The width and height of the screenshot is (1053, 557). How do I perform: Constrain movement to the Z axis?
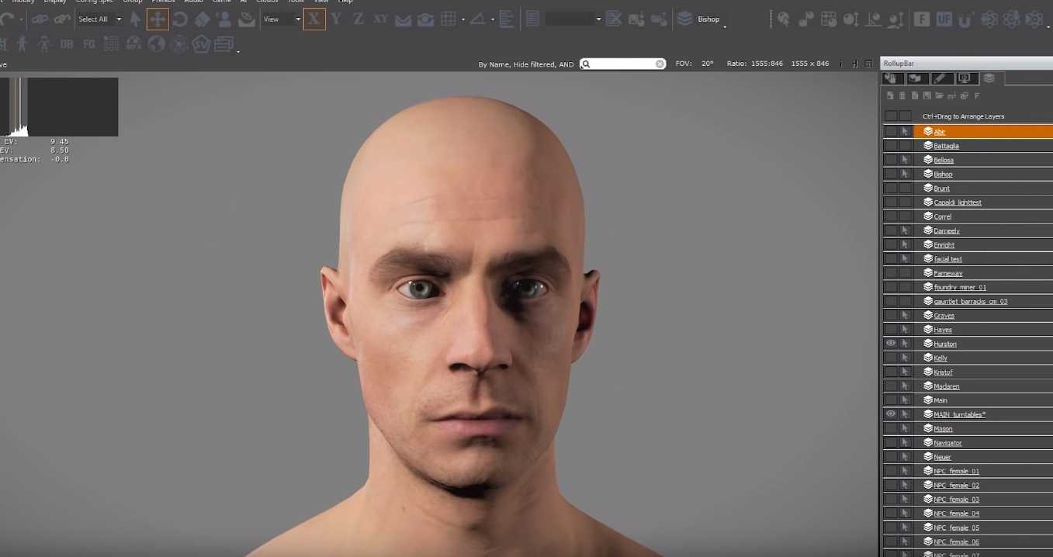[358, 19]
